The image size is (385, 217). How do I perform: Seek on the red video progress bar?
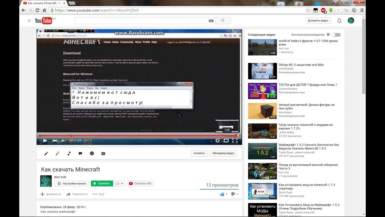[x=139, y=136]
